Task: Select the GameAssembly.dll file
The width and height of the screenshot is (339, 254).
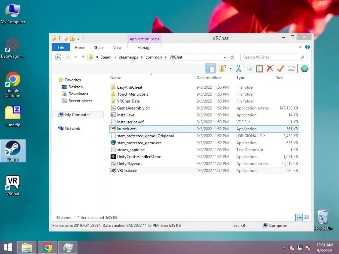Action: click(204, 108)
